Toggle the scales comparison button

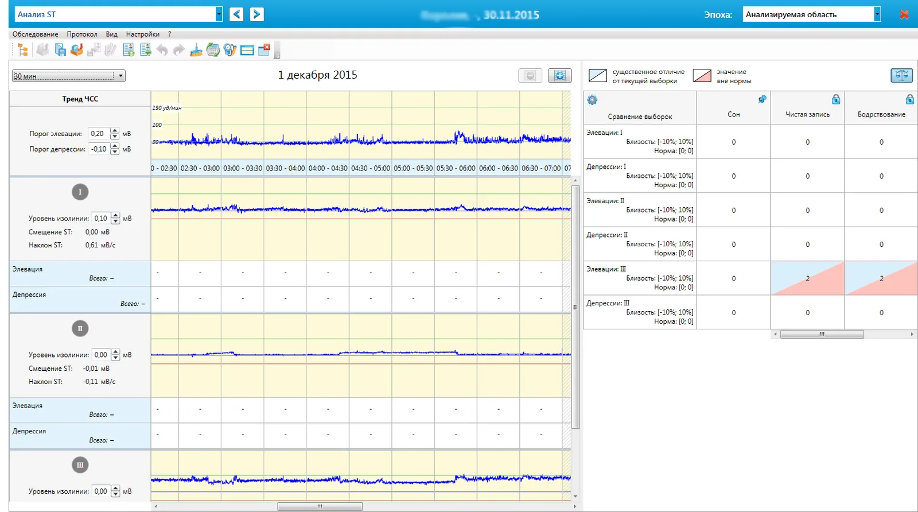[901, 75]
